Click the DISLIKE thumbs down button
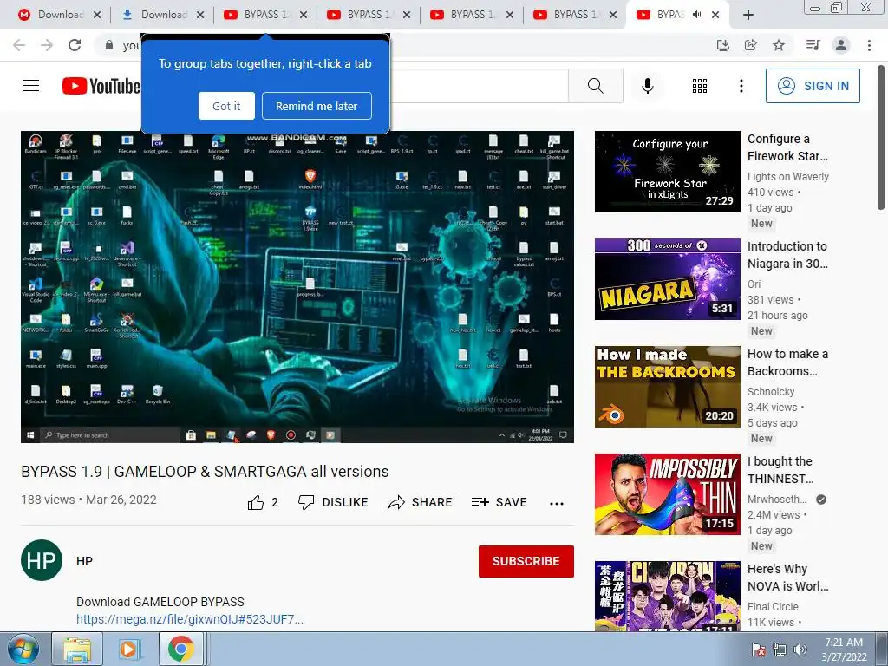Image resolution: width=888 pixels, height=666 pixels. pyautogui.click(x=333, y=502)
